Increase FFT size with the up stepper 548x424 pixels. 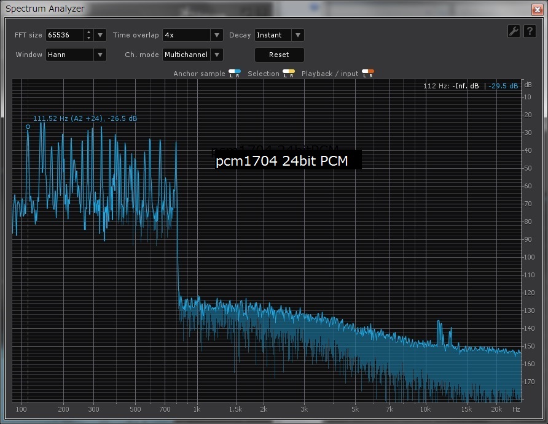pos(88,32)
